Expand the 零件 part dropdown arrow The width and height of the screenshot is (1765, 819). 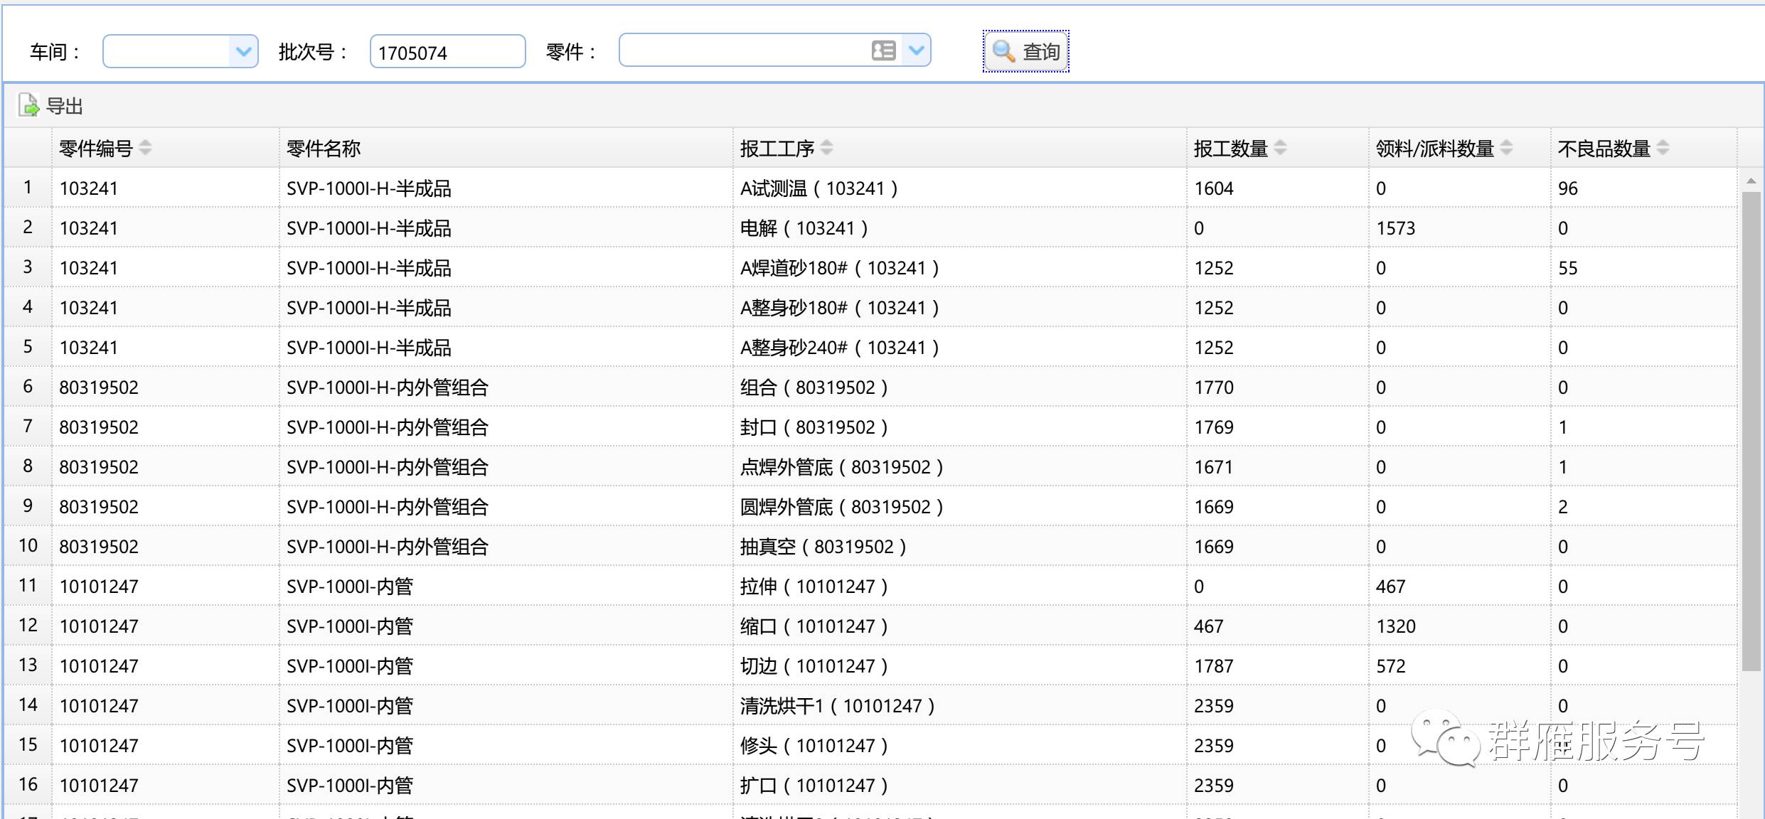click(916, 50)
